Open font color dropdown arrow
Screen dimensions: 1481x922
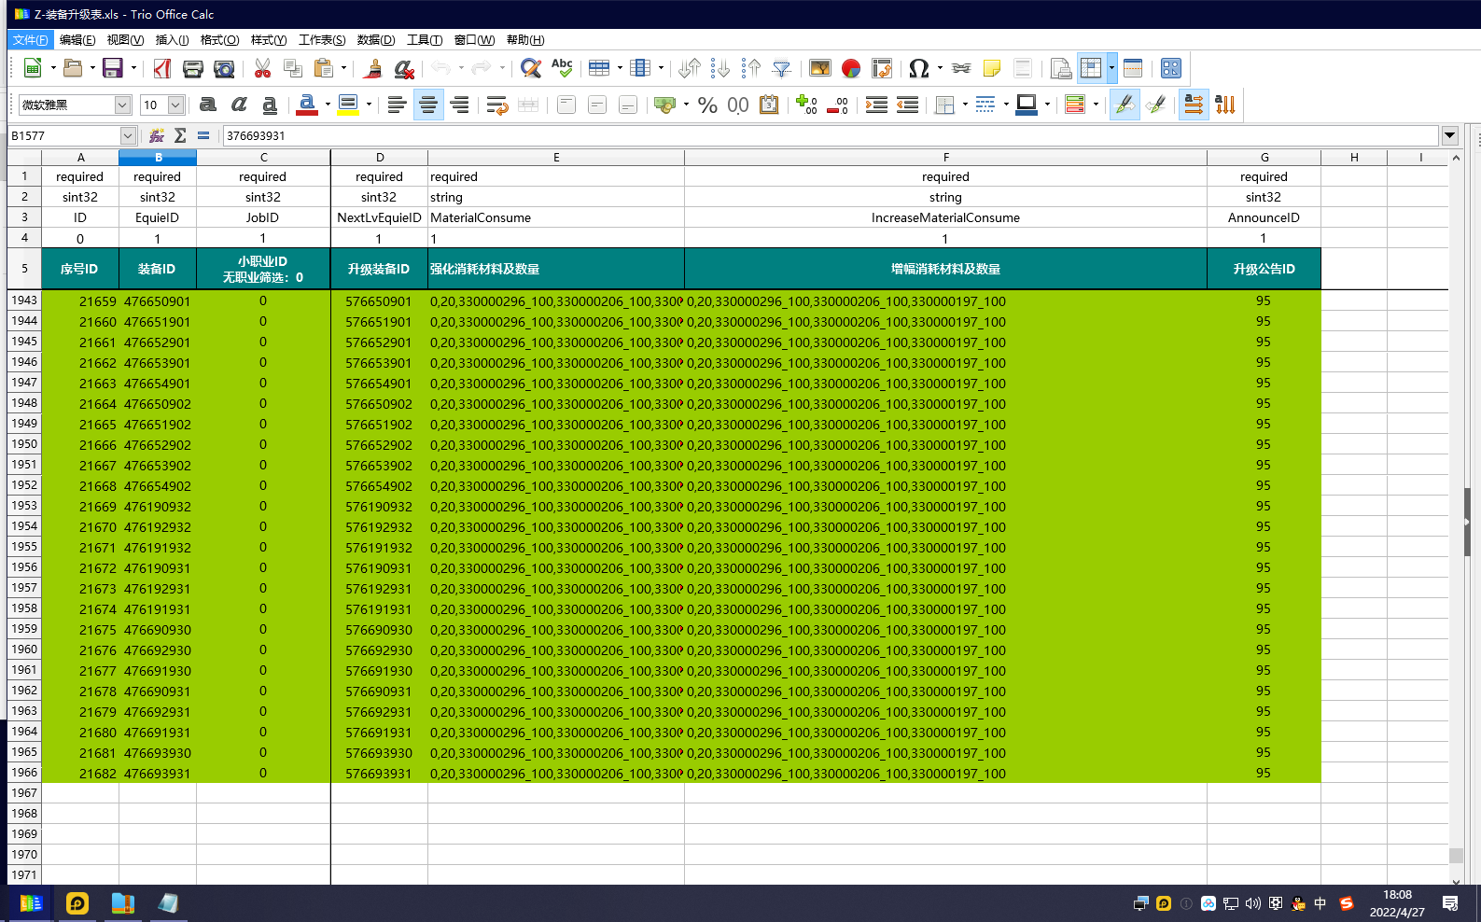[x=328, y=105]
